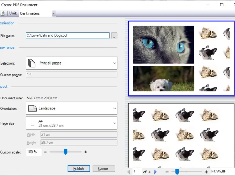This screenshot has height=176, width=235.
Task: Click the Cancel button
Action: (x=104, y=168)
